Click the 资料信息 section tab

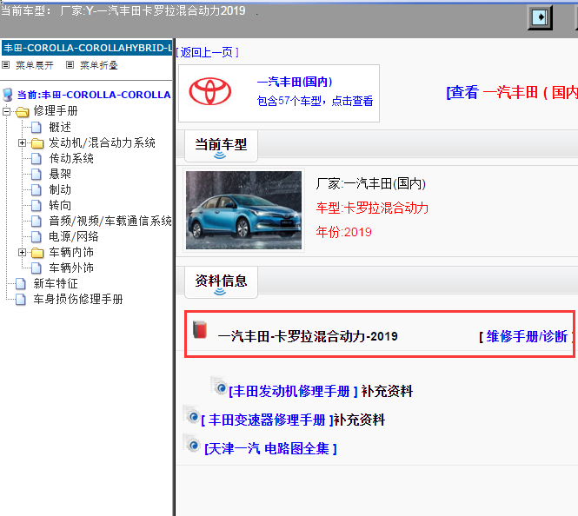click(221, 282)
